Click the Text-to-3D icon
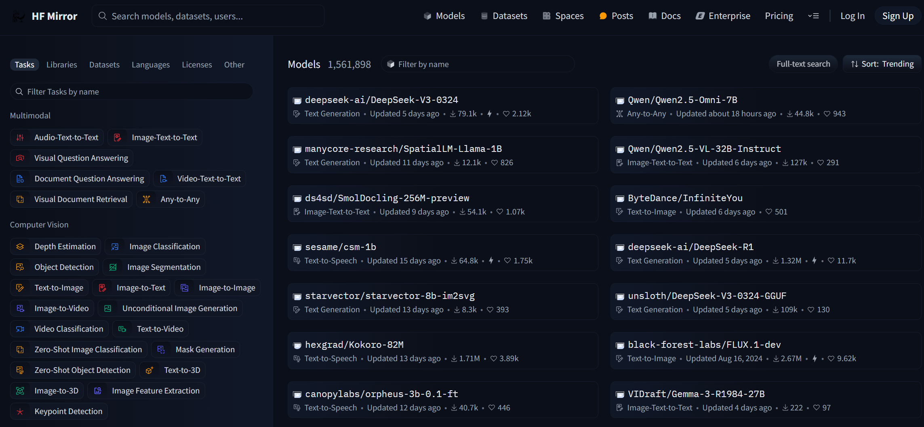924x427 pixels. pos(149,370)
